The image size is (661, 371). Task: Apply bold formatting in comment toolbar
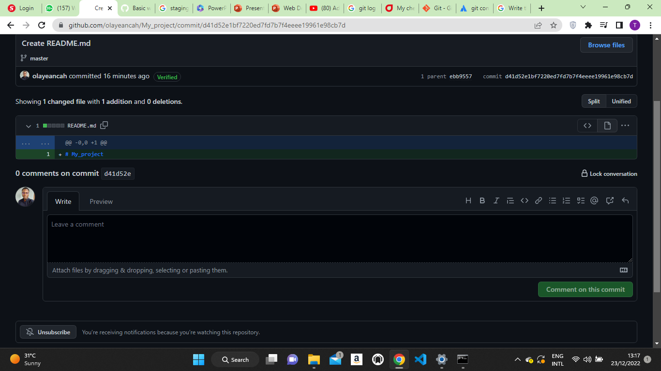(x=482, y=200)
